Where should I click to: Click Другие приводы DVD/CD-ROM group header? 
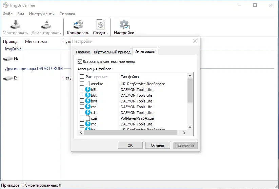point(34,69)
